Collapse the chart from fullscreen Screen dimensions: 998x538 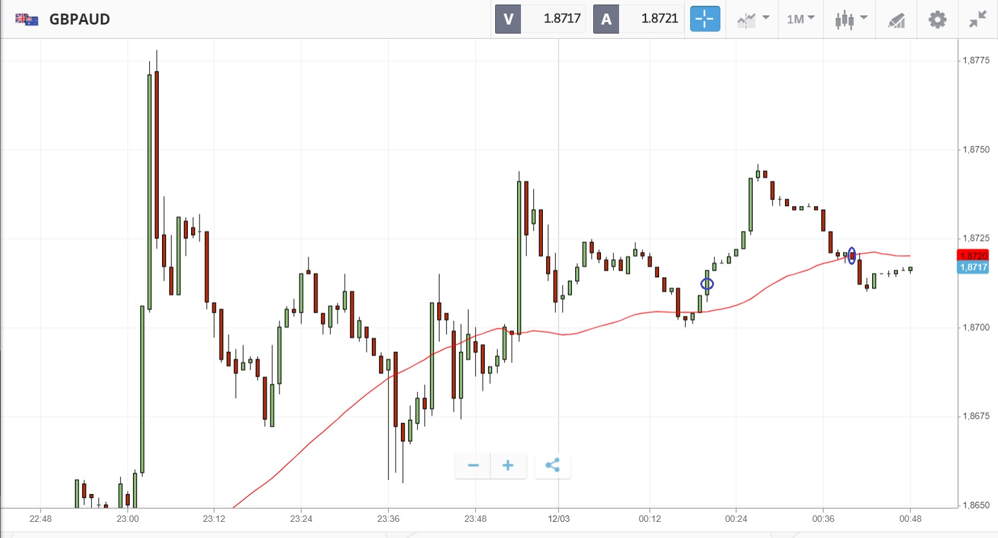[x=978, y=19]
